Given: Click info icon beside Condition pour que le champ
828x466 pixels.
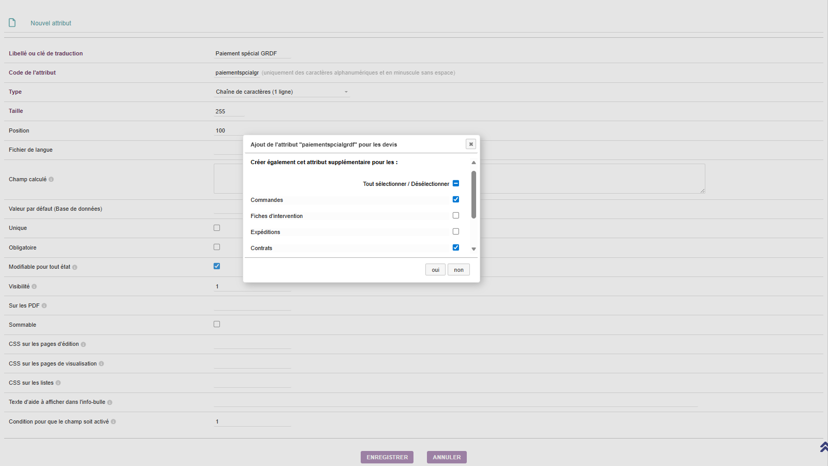Looking at the screenshot, I should point(113,422).
